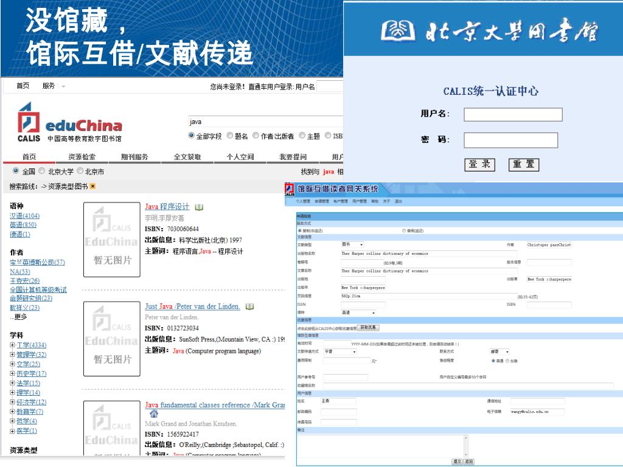Select the 全部字段 search radio button
The image size is (623, 467).
[191, 136]
